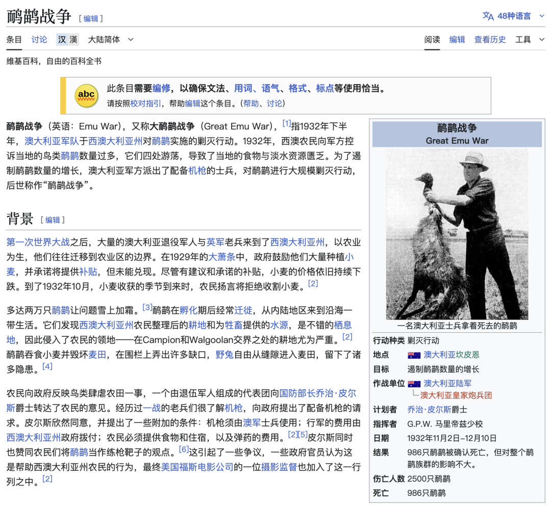Open the 语气 link in the notice
This screenshot has width=551, height=506.
coord(270,89)
